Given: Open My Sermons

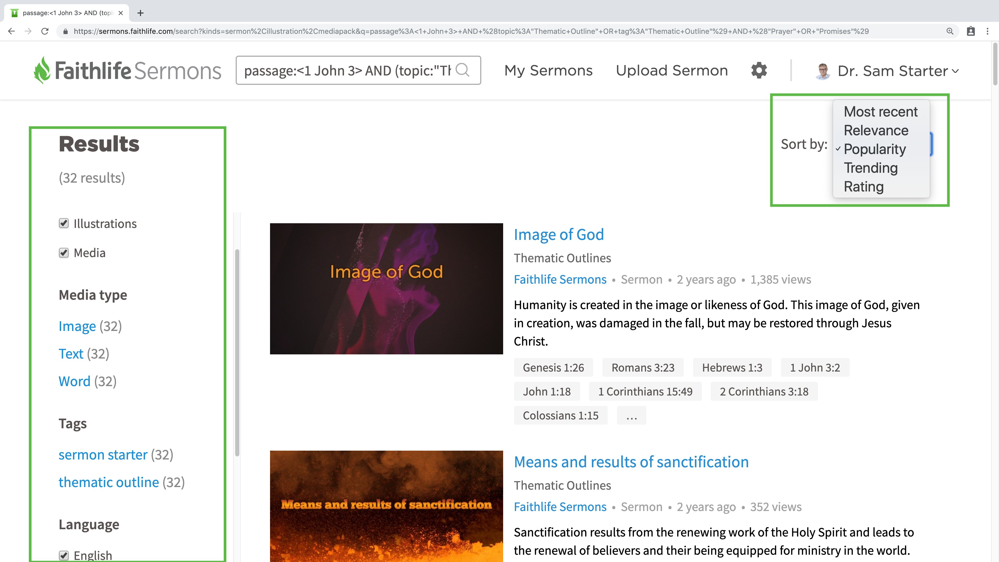Looking at the screenshot, I should [548, 70].
